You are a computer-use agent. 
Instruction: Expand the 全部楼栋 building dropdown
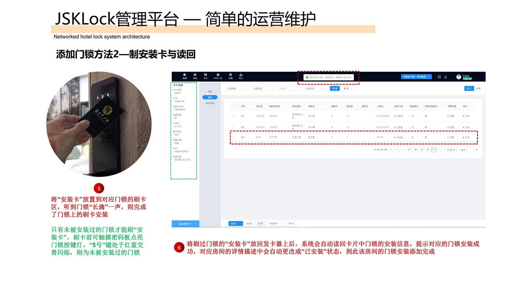[237, 89]
